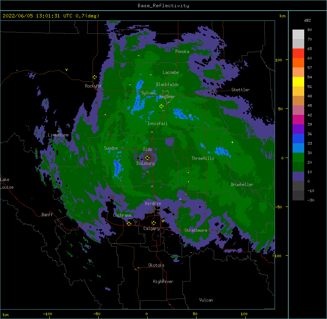Click the radar site marker near Didsbury
This screenshot has height=319, width=327.
147,158
